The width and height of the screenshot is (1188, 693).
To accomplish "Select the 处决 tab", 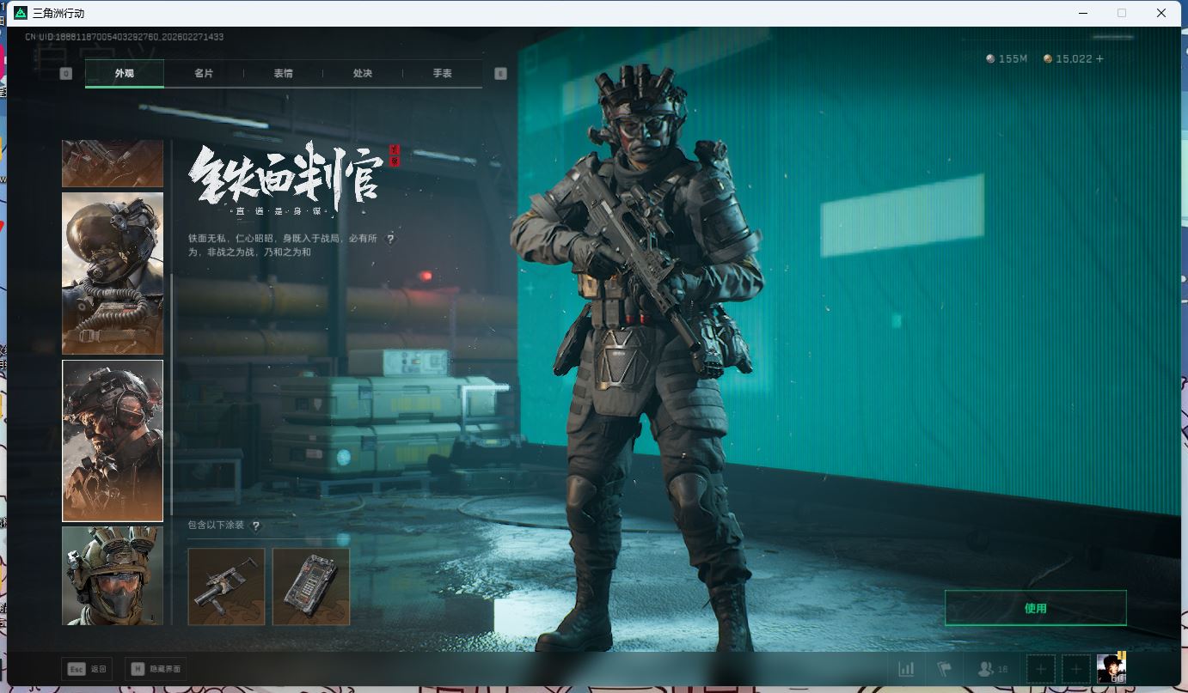I will point(363,74).
